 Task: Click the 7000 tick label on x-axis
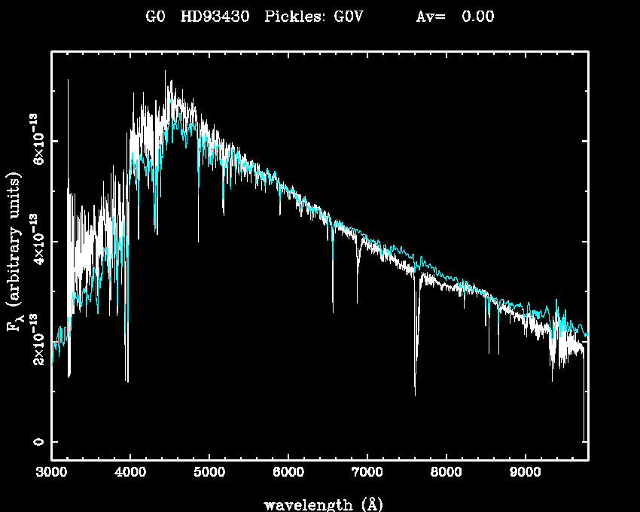(x=367, y=474)
